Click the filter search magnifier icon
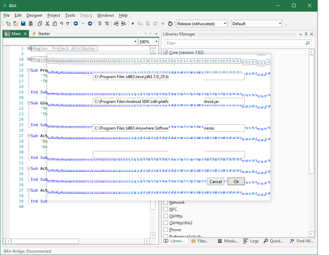The image size is (329, 255). click(x=307, y=43)
